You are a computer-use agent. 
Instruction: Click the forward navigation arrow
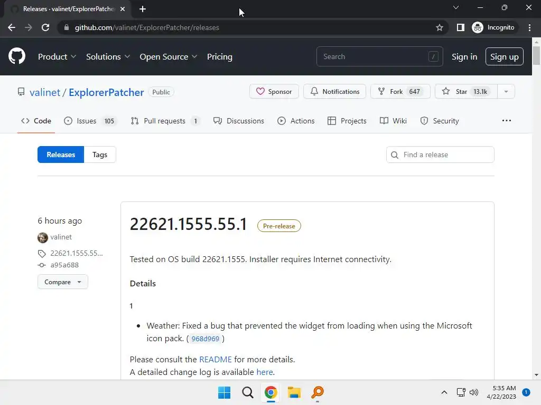(x=29, y=27)
